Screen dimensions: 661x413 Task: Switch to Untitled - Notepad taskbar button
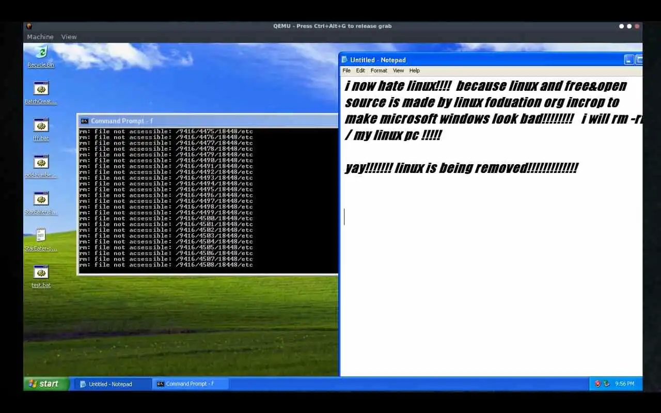coord(113,384)
